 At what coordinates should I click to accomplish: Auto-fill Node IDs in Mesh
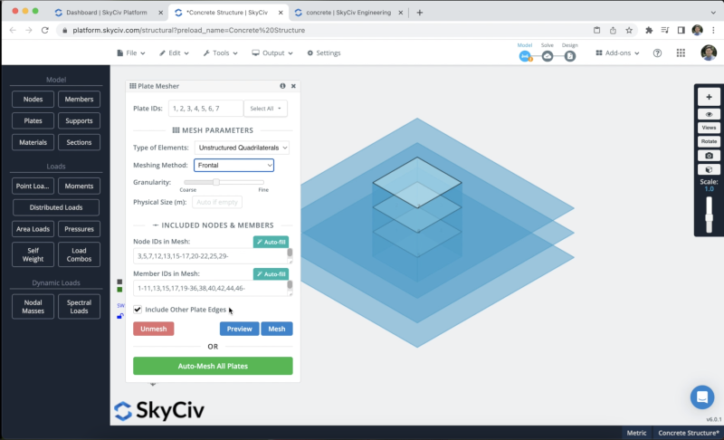pyautogui.click(x=271, y=242)
